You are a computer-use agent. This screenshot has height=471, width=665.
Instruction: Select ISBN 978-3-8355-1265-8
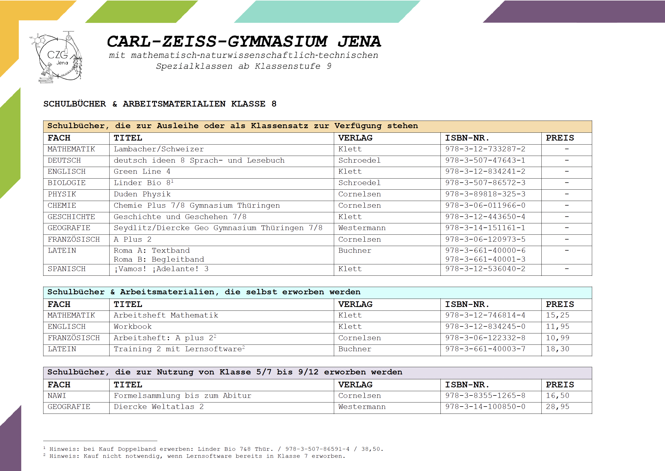(x=485, y=395)
